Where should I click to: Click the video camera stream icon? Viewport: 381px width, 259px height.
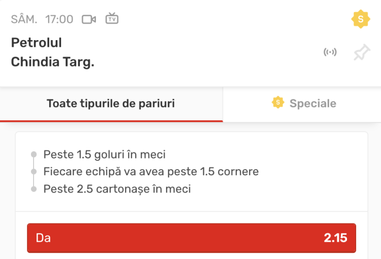(x=89, y=19)
